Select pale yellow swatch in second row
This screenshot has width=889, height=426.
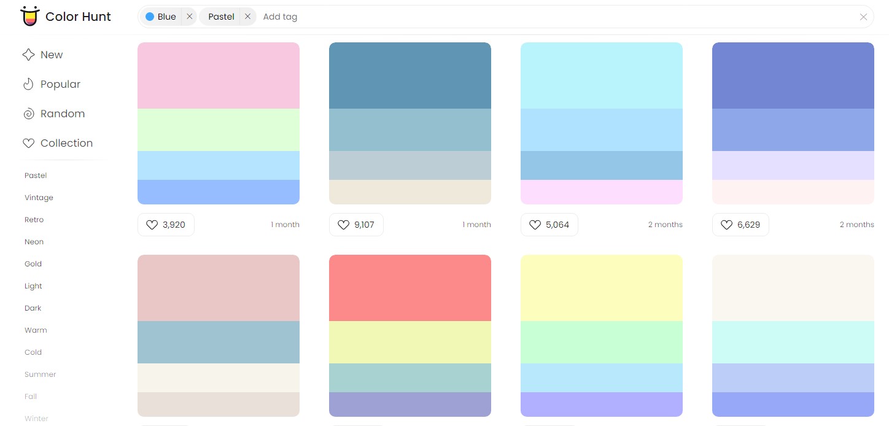tap(602, 288)
